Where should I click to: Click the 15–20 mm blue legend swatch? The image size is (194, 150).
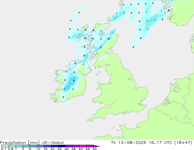(48, 146)
